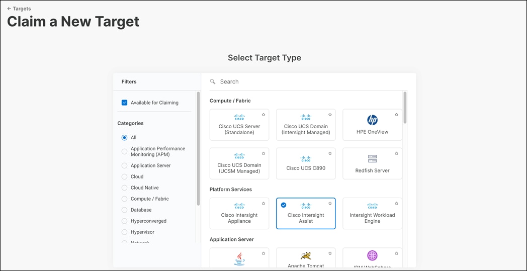Click Redfish Server rack icon
The height and width of the screenshot is (271, 527).
tap(373, 159)
